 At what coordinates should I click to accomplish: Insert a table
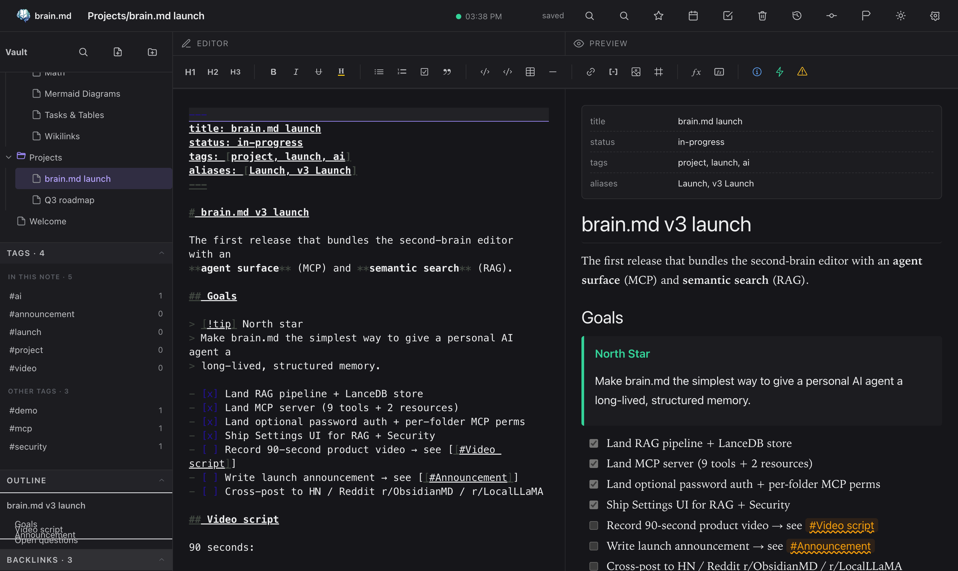pos(530,72)
